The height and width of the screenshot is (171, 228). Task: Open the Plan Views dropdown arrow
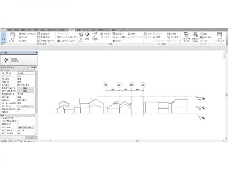coord(111,33)
